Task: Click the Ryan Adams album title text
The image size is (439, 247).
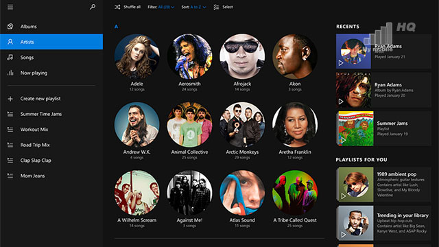Action: pyautogui.click(x=388, y=84)
